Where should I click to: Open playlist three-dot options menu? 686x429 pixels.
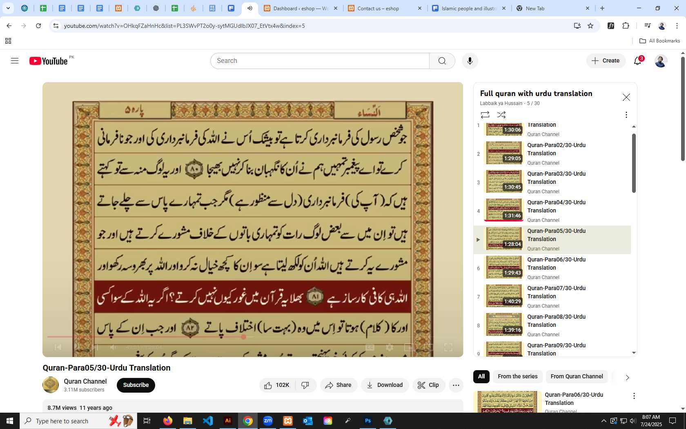pyautogui.click(x=626, y=115)
